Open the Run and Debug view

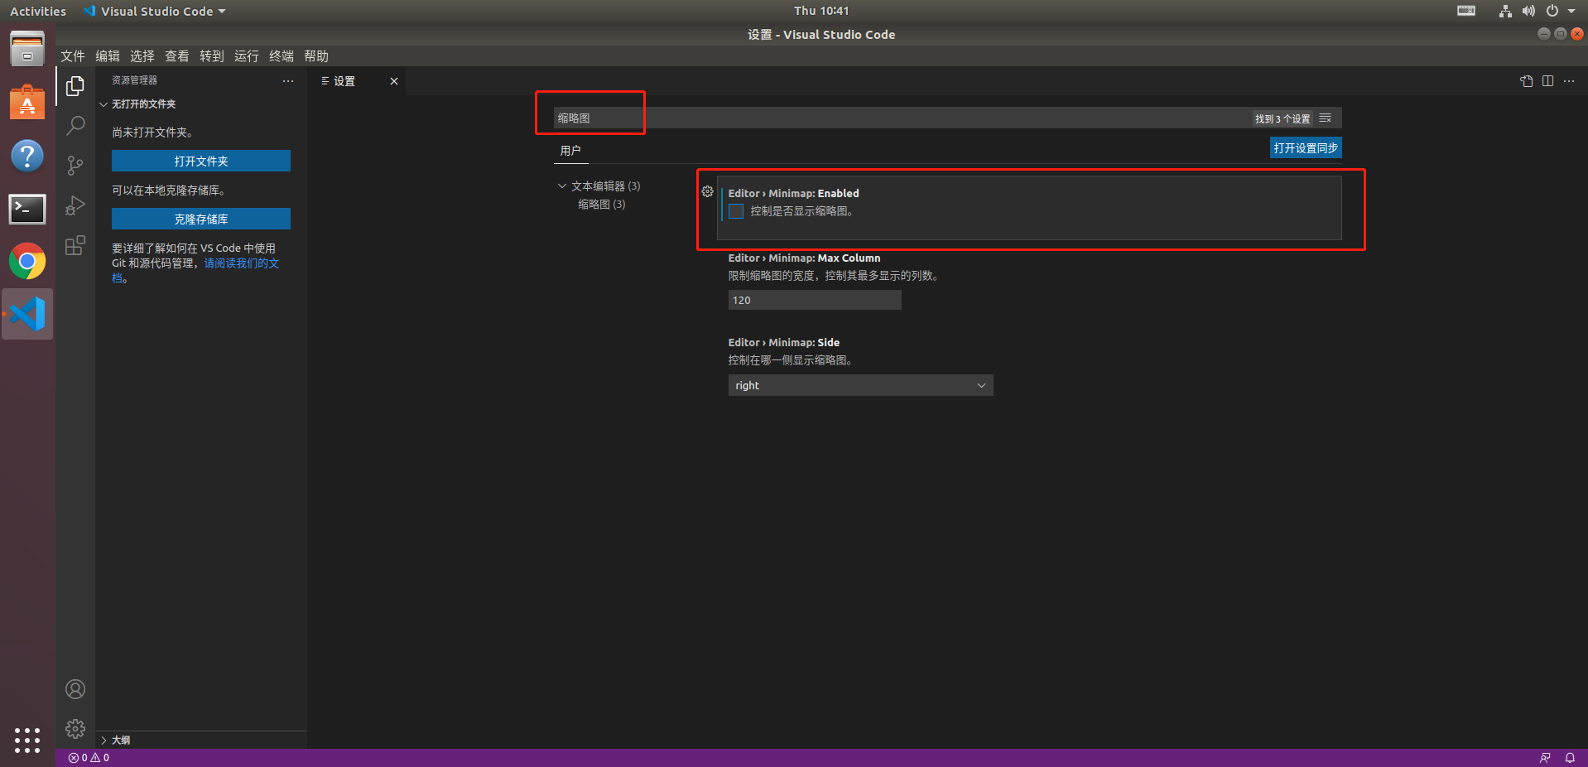[x=75, y=205]
